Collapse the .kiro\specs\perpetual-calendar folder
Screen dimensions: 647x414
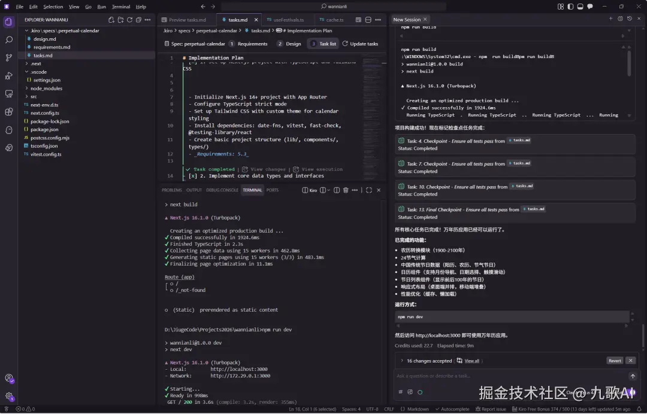point(26,31)
